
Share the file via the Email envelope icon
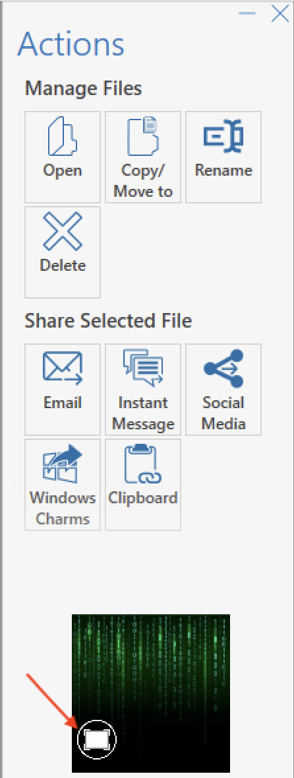pos(63,368)
